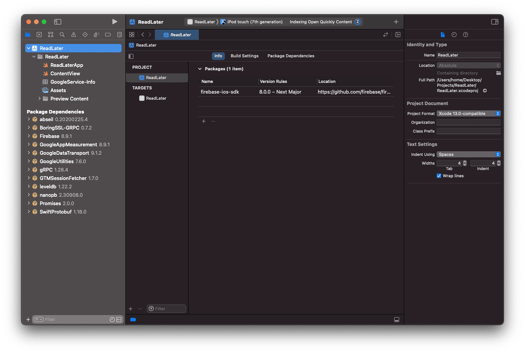Open the Report navigator
525x353 pixels.
[119, 35]
